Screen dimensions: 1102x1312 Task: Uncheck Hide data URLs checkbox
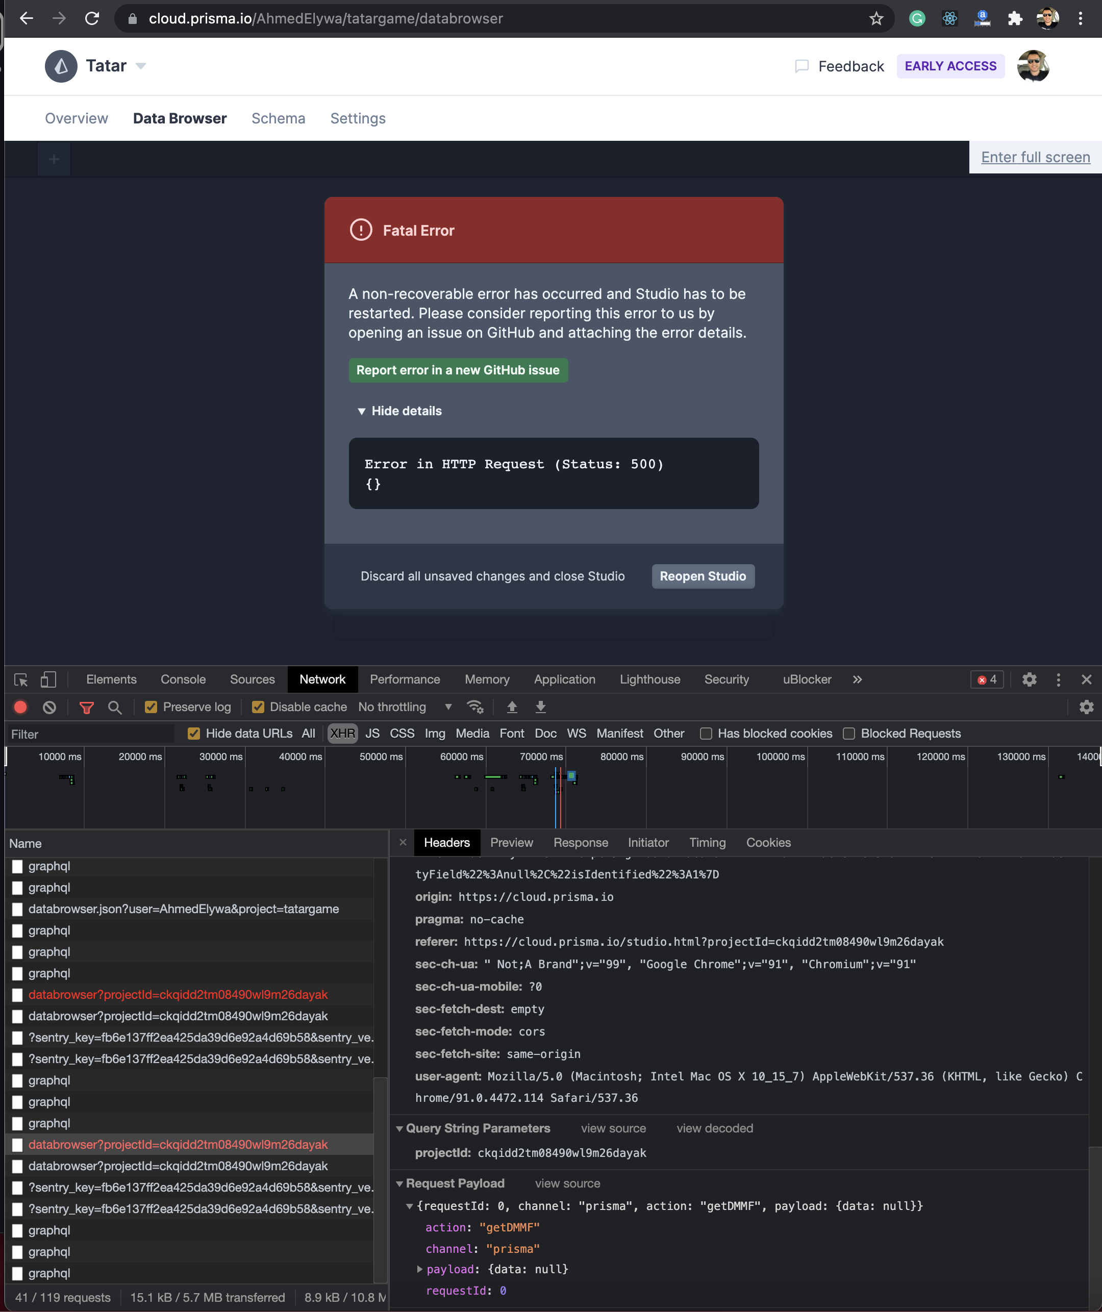194,734
